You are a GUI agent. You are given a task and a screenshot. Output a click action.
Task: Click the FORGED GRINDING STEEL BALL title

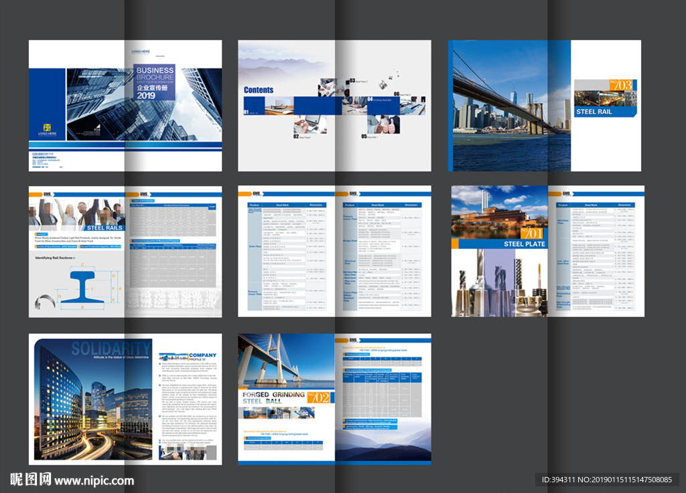[x=273, y=397]
